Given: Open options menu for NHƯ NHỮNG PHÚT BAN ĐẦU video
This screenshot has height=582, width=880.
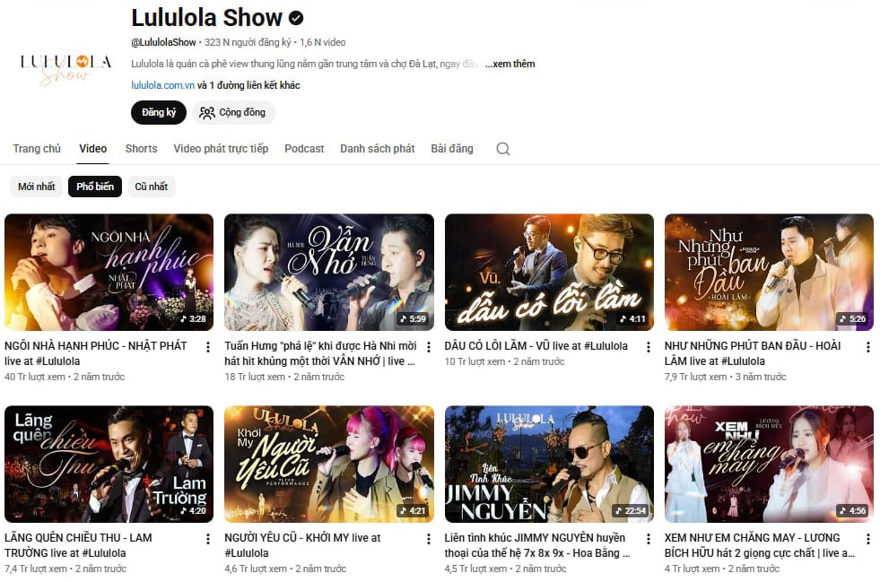Looking at the screenshot, I should tap(868, 347).
